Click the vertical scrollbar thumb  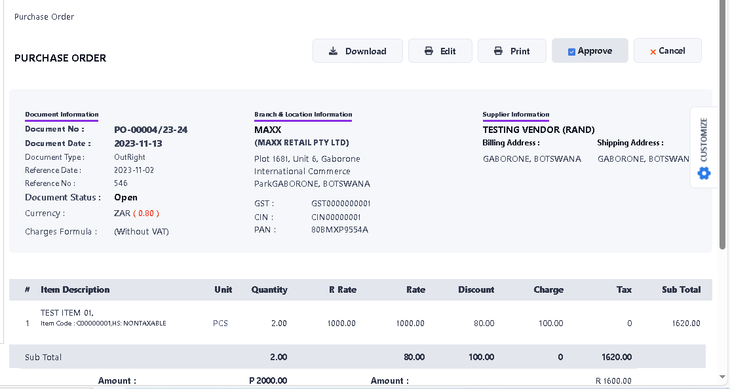click(723, 131)
